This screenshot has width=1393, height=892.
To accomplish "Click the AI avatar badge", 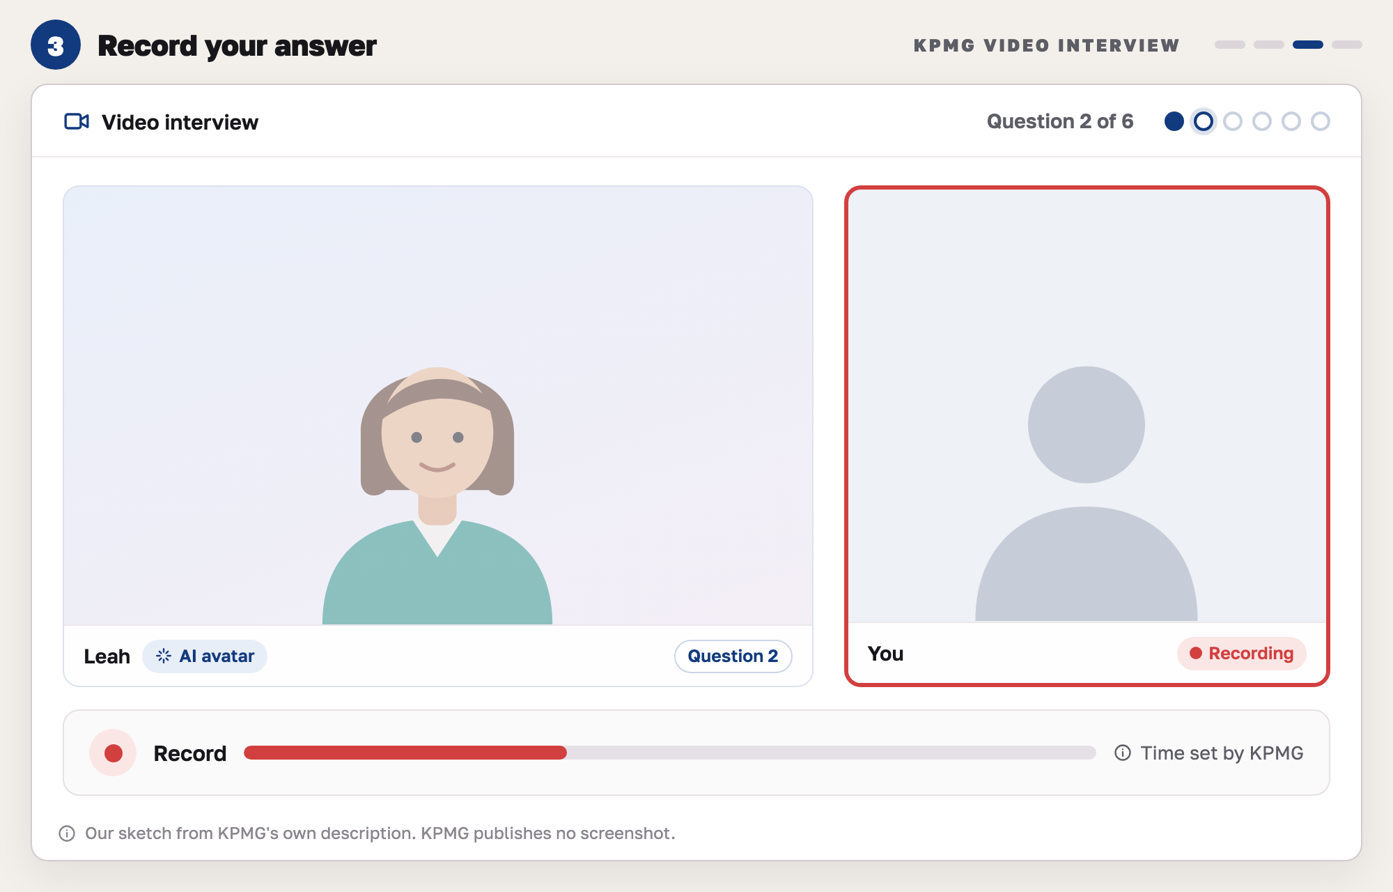I will pyautogui.click(x=205, y=656).
